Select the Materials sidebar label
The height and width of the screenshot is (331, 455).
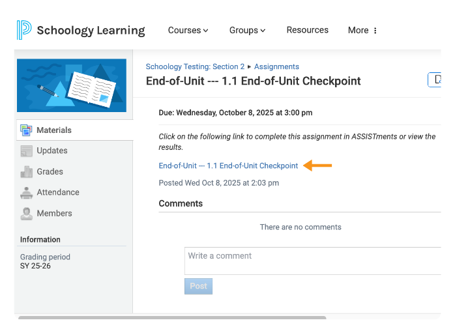(x=54, y=130)
